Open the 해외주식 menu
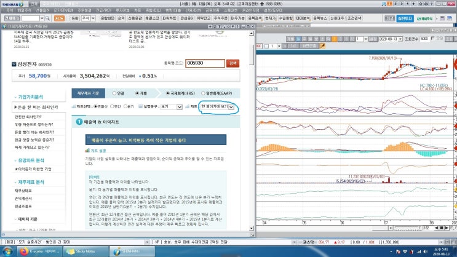Screen dimensions: 457x257 pyautogui.click(x=24, y=10)
